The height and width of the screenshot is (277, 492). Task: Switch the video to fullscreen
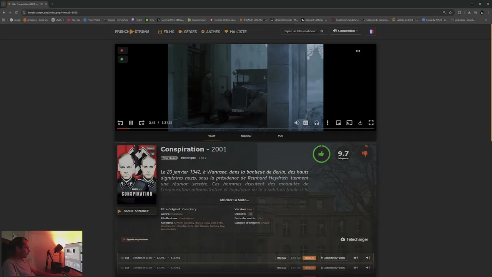point(371,123)
